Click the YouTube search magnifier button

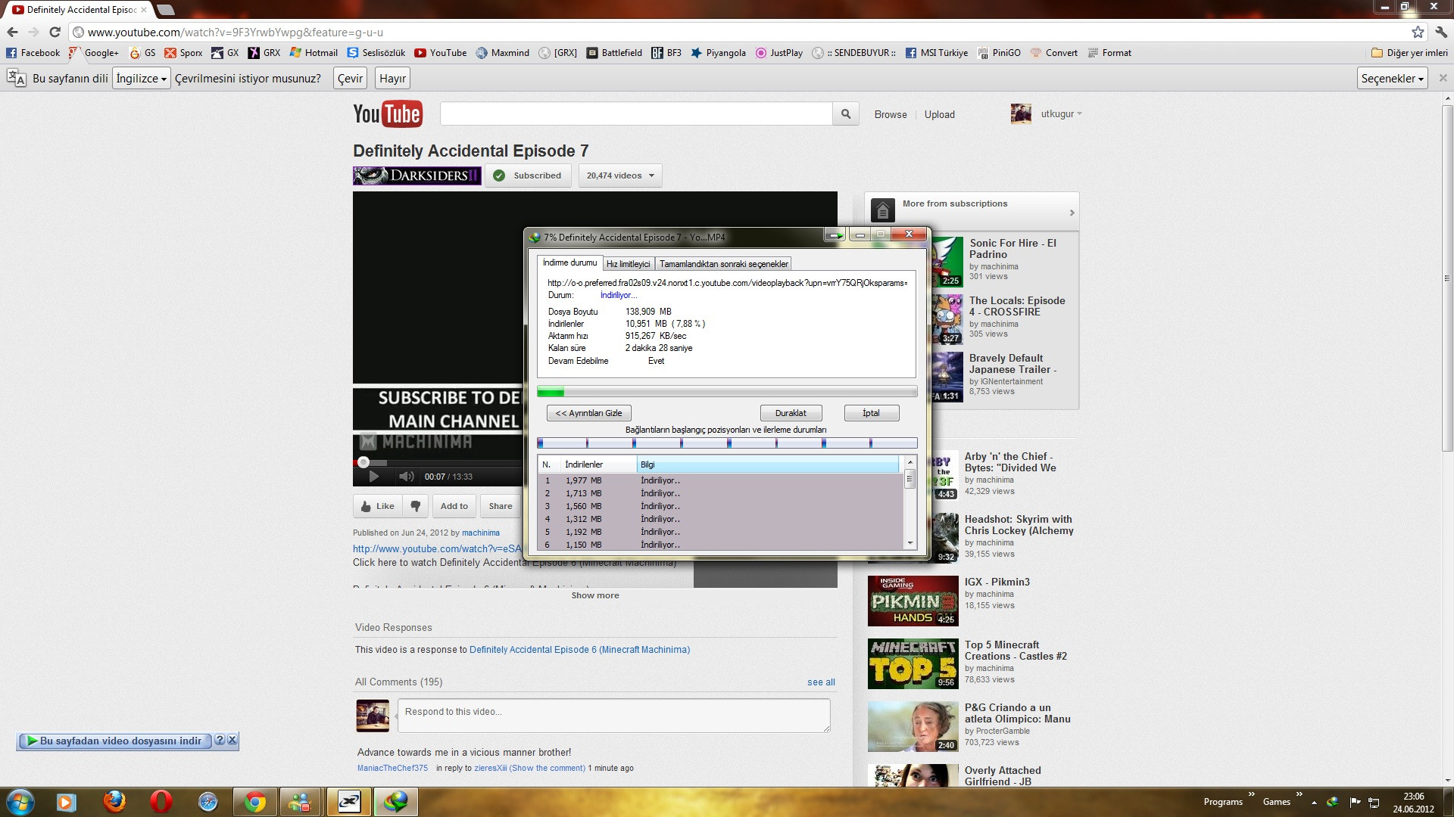(845, 114)
